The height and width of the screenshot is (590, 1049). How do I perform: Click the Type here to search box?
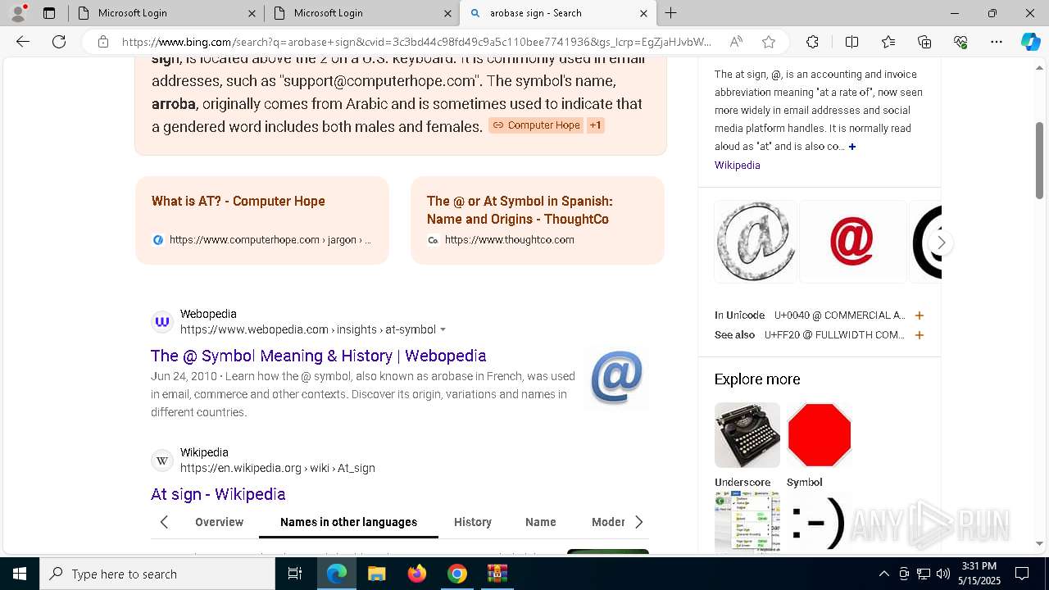point(157,574)
